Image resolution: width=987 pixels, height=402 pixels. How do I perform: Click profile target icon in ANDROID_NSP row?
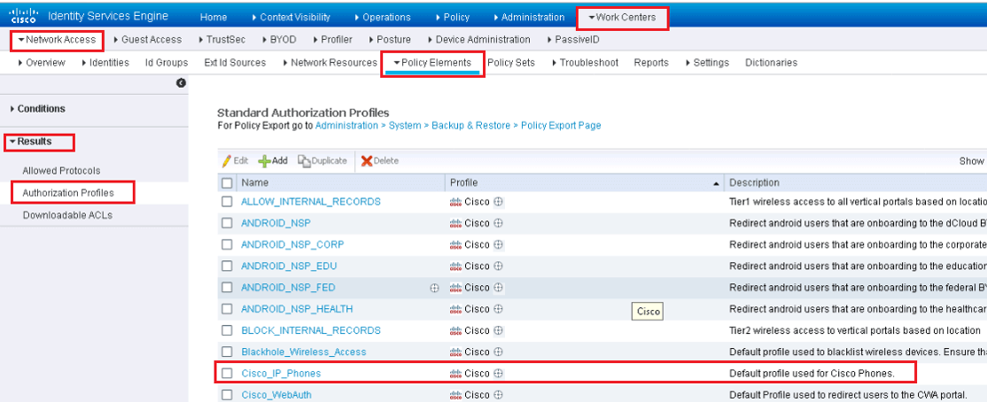click(498, 223)
